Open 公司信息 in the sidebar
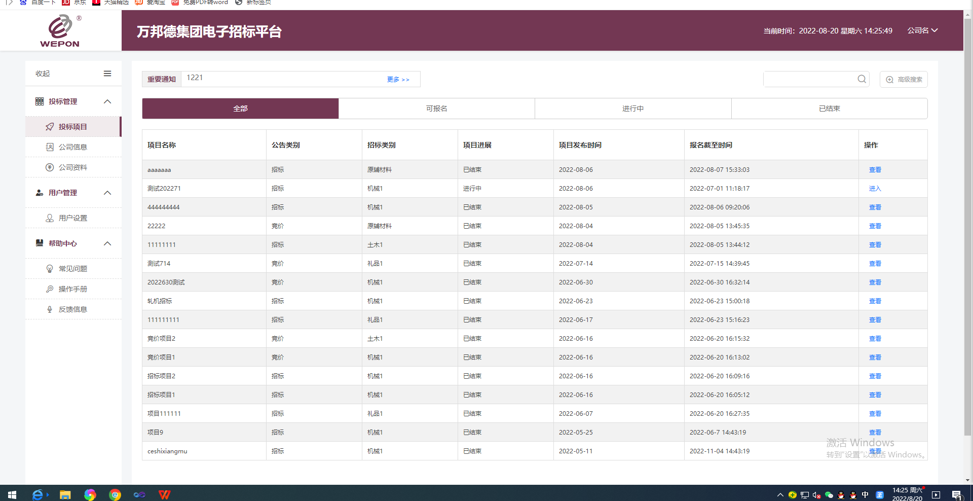Viewport: 973px width, 501px height. click(x=73, y=147)
